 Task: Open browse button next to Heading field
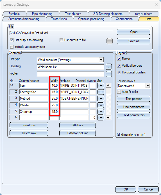pos(109,67)
